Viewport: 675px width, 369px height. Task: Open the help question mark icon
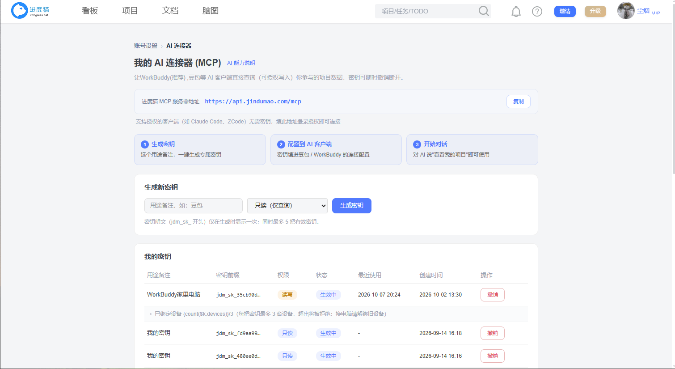pos(537,12)
